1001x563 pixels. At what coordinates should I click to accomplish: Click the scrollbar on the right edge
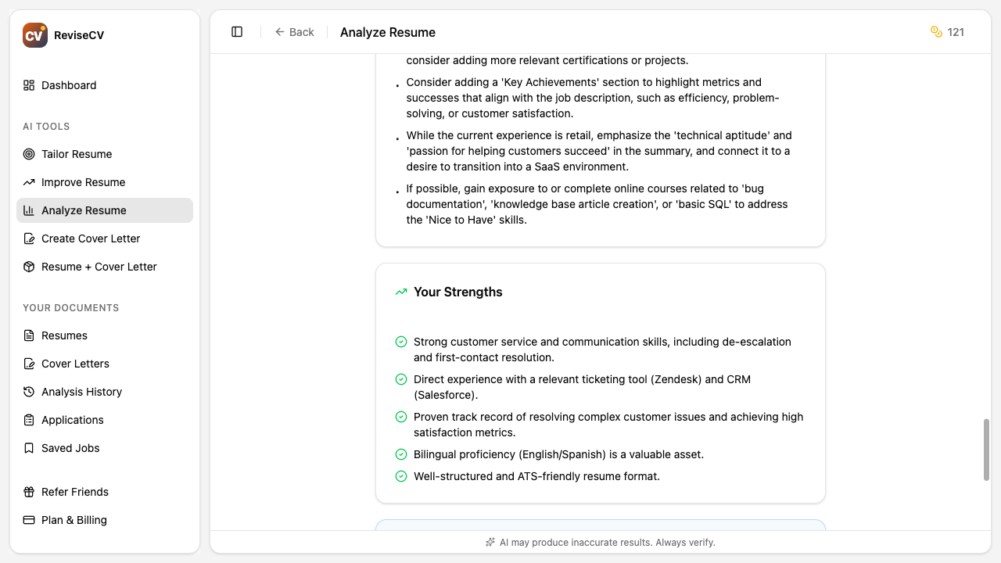(x=987, y=450)
